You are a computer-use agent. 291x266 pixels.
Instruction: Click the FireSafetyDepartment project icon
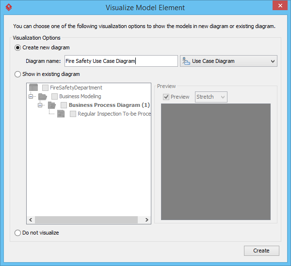click(33, 88)
